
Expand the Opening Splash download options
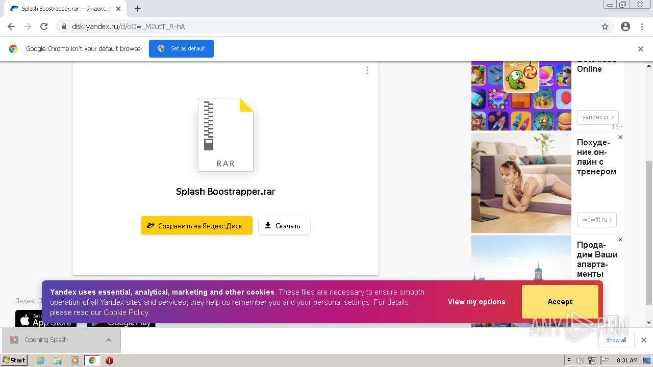(x=109, y=340)
